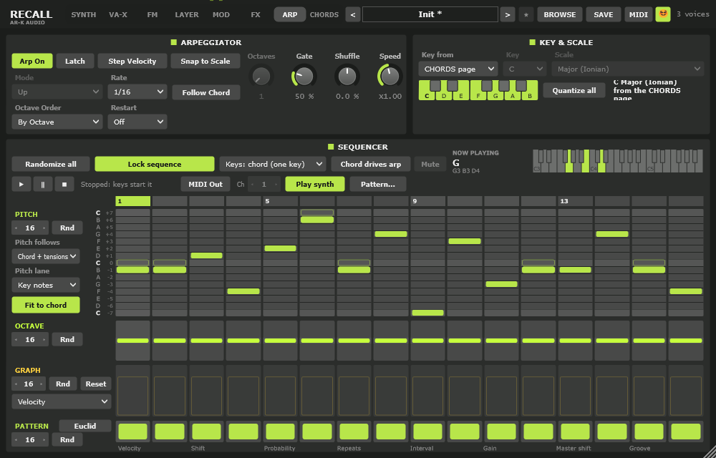Click the Speed knob

coord(390,76)
